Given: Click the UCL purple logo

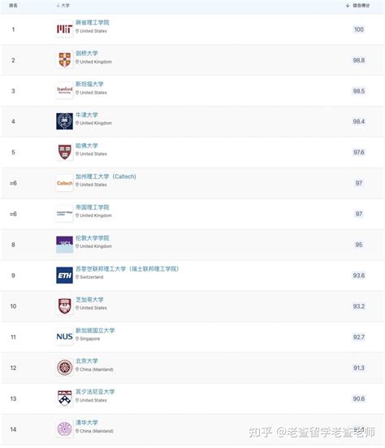Looking at the screenshot, I should [64, 245].
